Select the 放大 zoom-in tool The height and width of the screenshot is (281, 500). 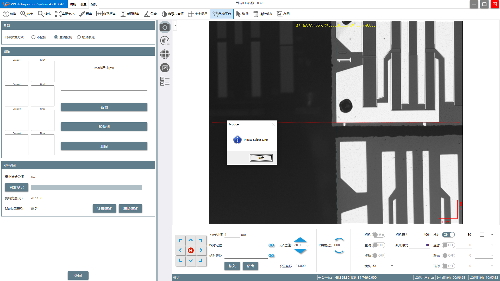[x=27, y=14]
